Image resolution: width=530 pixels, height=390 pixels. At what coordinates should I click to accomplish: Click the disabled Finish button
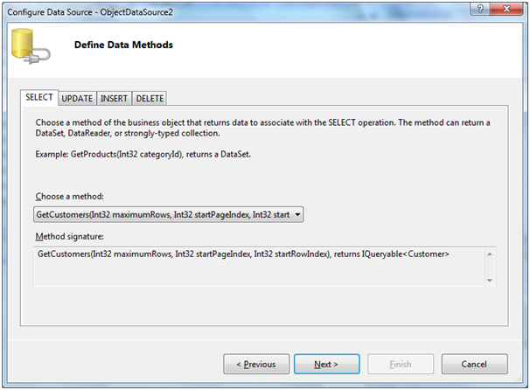click(x=401, y=364)
